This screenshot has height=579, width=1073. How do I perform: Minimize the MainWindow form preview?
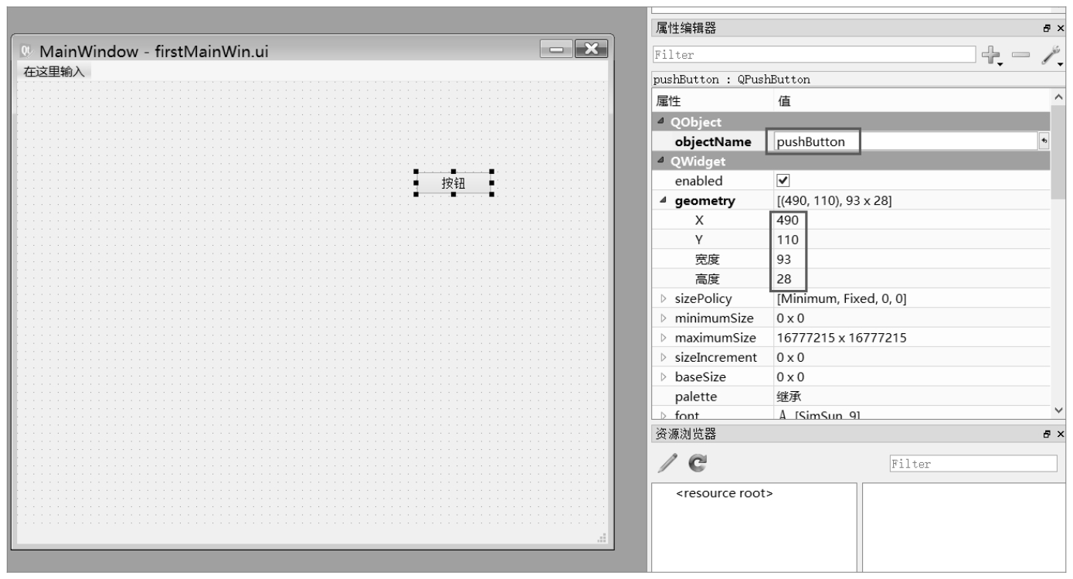pos(556,50)
